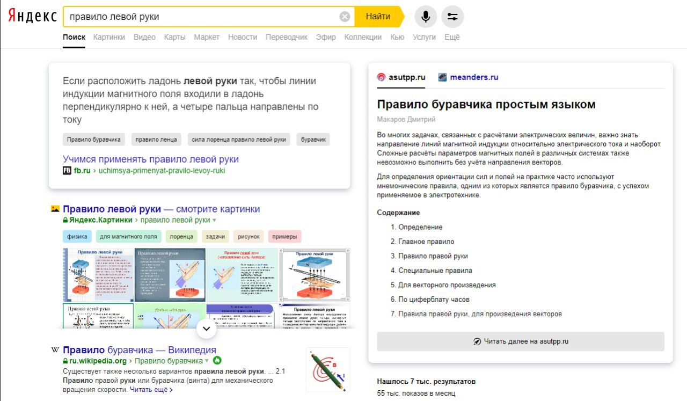Click the asutpp.ru favicon in the card

click(381, 77)
